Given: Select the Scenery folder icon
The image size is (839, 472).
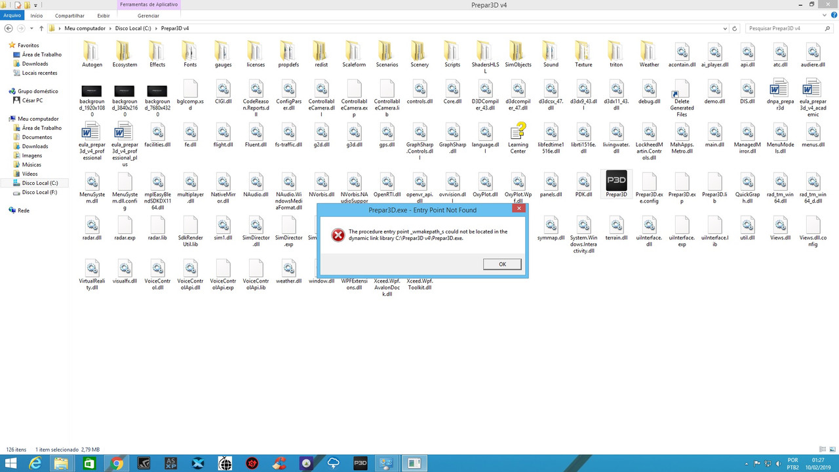Looking at the screenshot, I should pyautogui.click(x=419, y=50).
